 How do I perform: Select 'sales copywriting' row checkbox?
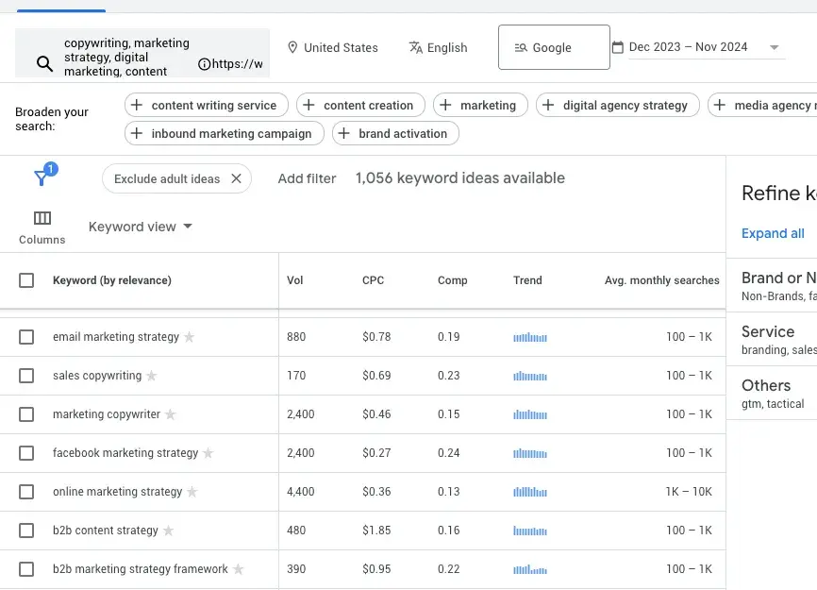click(26, 376)
